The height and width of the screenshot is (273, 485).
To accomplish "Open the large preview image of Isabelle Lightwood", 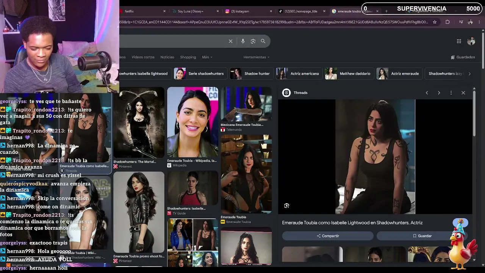I will pos(375,157).
